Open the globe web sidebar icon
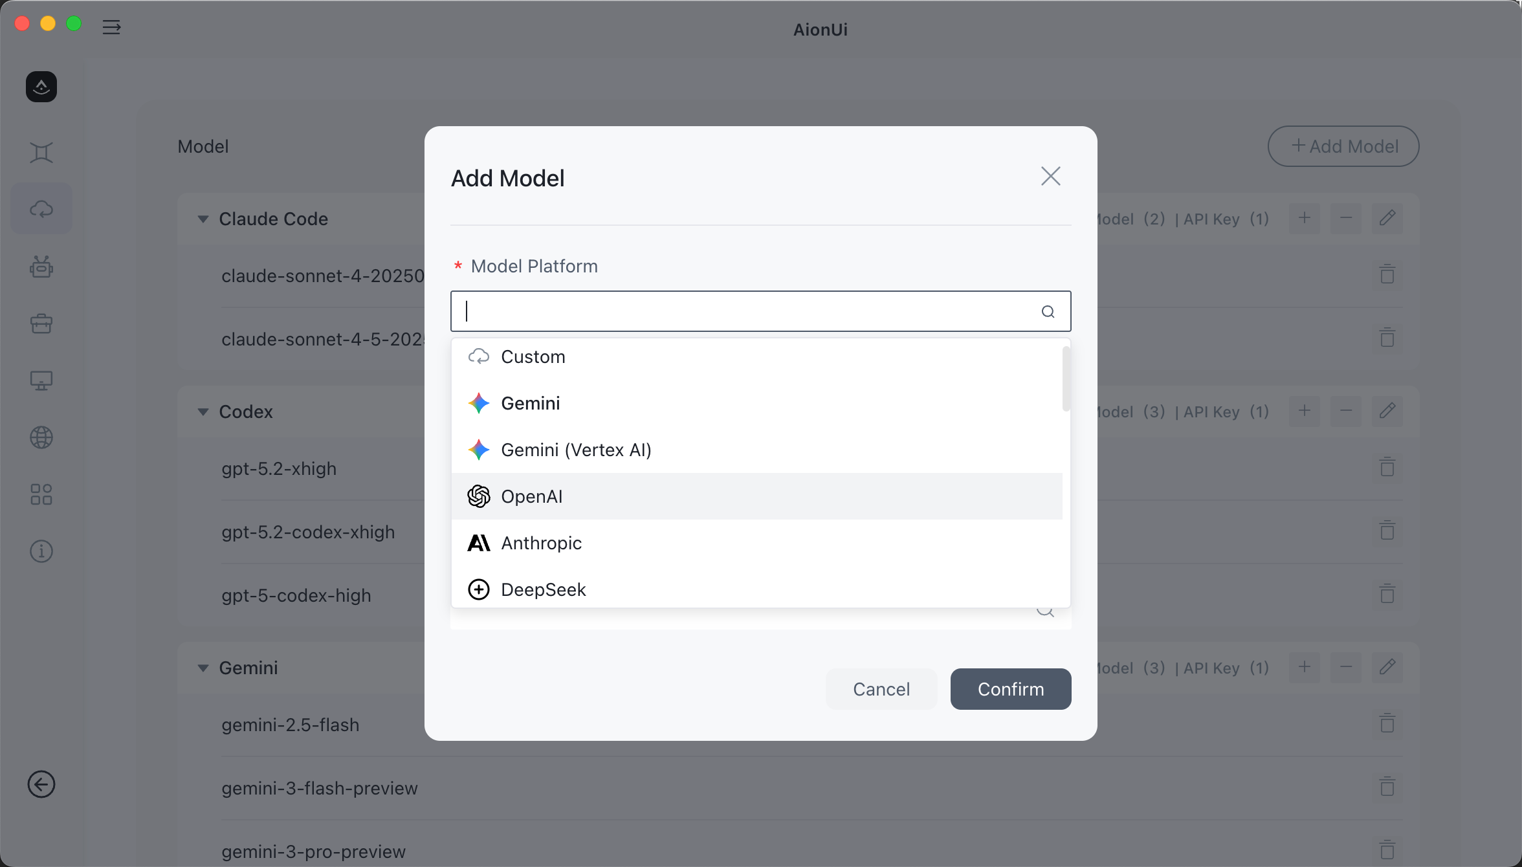 point(41,437)
